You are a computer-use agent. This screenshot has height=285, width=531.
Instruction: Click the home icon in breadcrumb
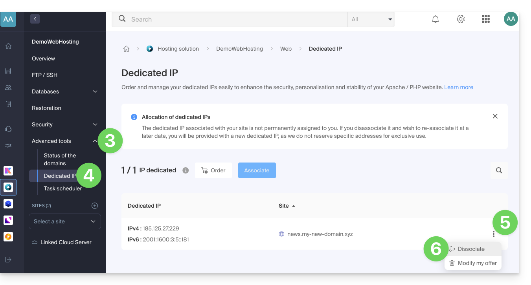click(126, 49)
